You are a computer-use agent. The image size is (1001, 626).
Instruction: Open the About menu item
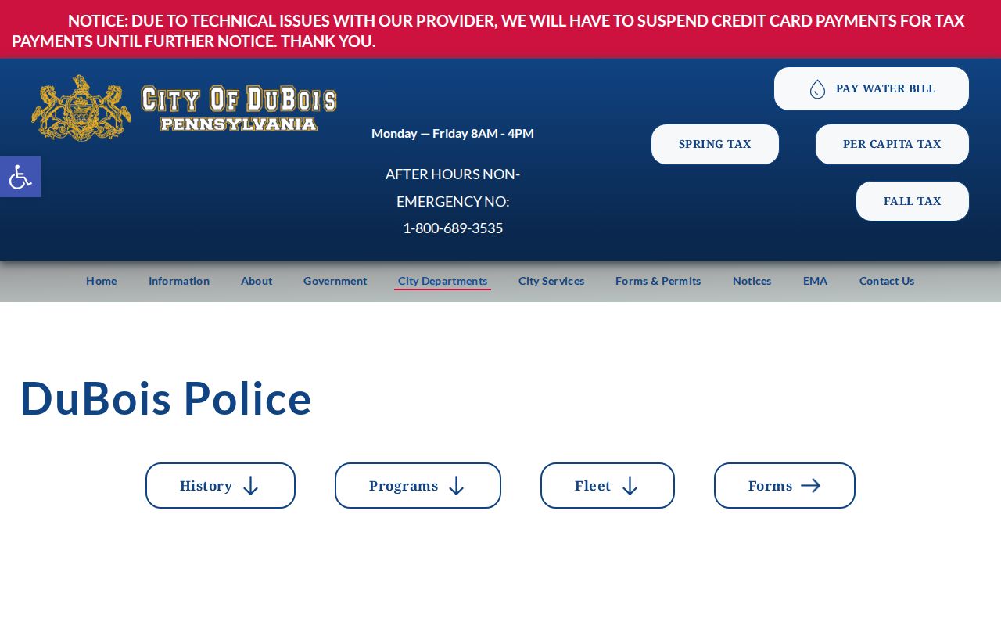tap(257, 281)
